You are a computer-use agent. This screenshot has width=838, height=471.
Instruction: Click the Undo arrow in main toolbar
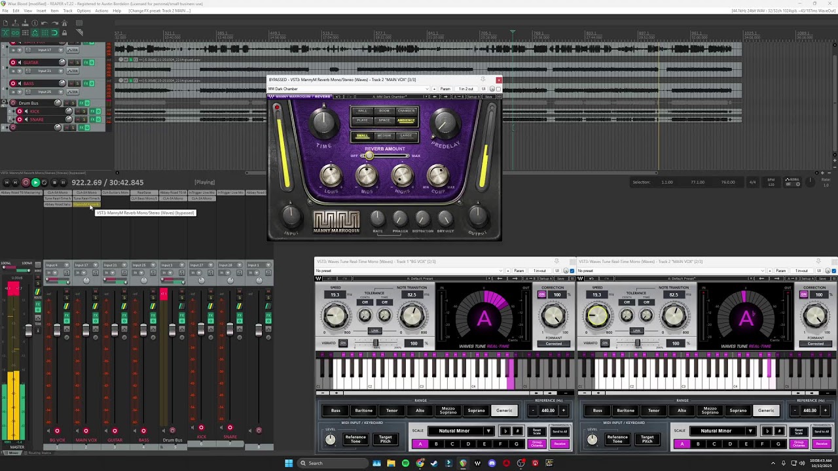click(x=45, y=23)
